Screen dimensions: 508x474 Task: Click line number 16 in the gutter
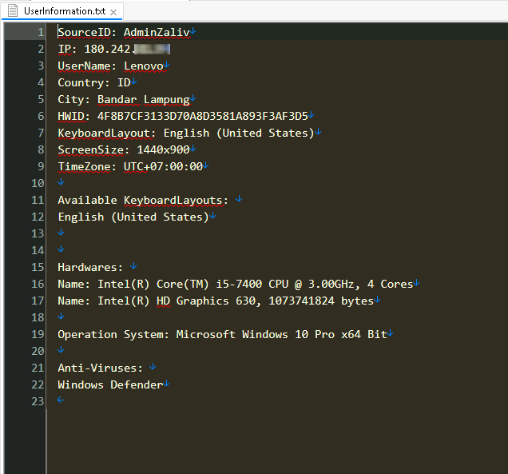(38, 285)
